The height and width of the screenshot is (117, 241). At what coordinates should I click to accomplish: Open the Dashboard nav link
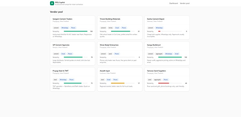(173, 3)
